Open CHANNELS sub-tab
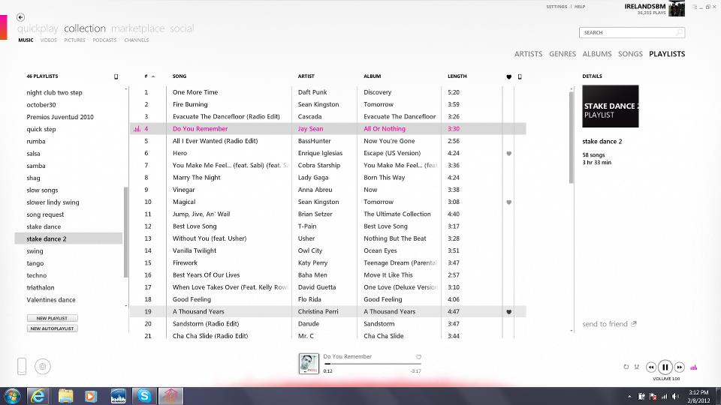This screenshot has height=405, width=721. (x=136, y=40)
